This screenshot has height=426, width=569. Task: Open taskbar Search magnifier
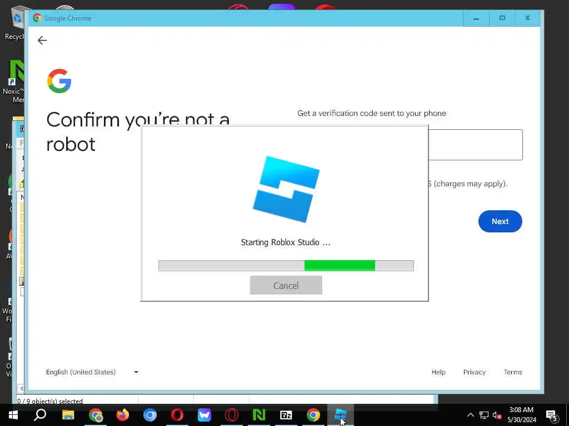coord(40,415)
